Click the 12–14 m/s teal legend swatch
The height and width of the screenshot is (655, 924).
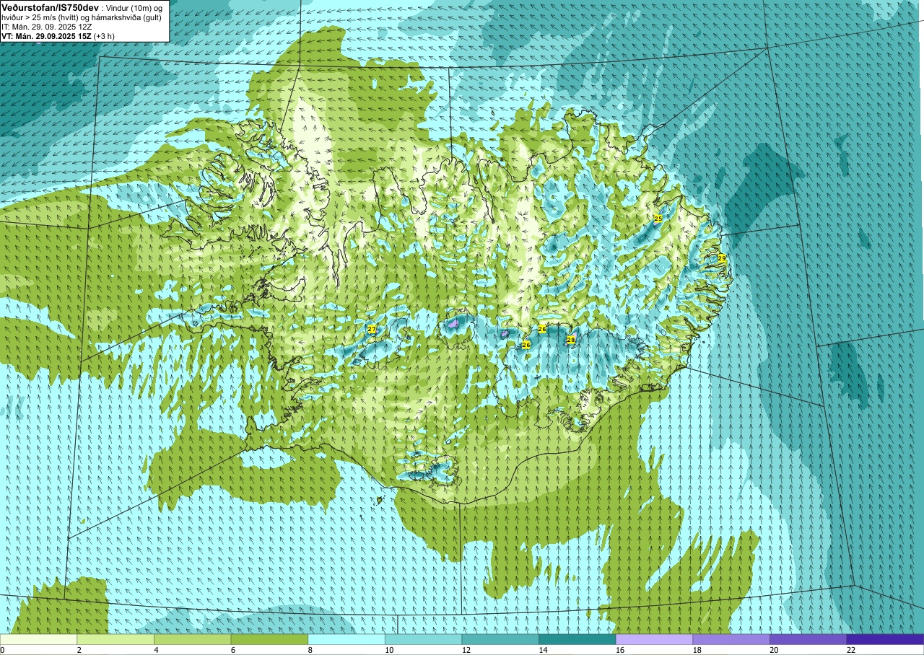(500, 639)
